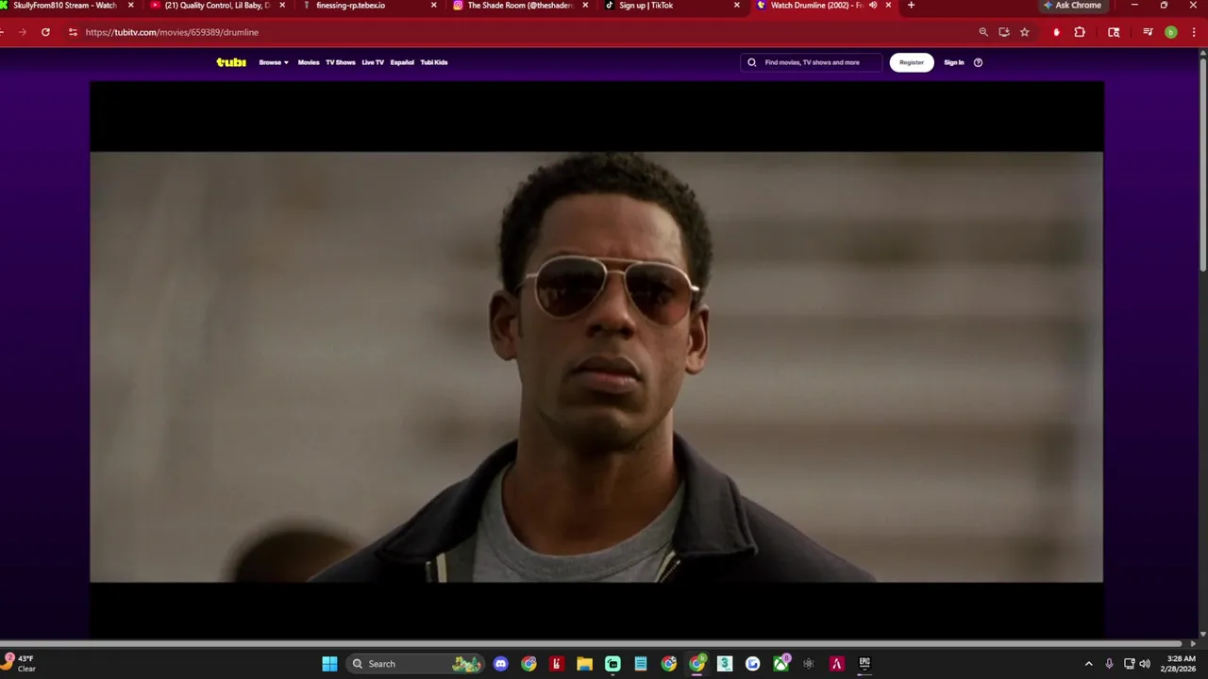Expand the Browse dropdown menu
Viewport: 1208px width, 679px height.
274,62
